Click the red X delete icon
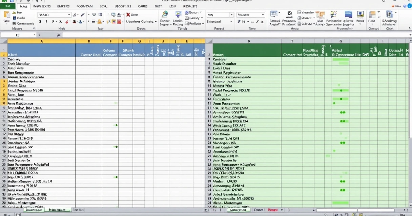This screenshot has width=412, height=216. 128,15
